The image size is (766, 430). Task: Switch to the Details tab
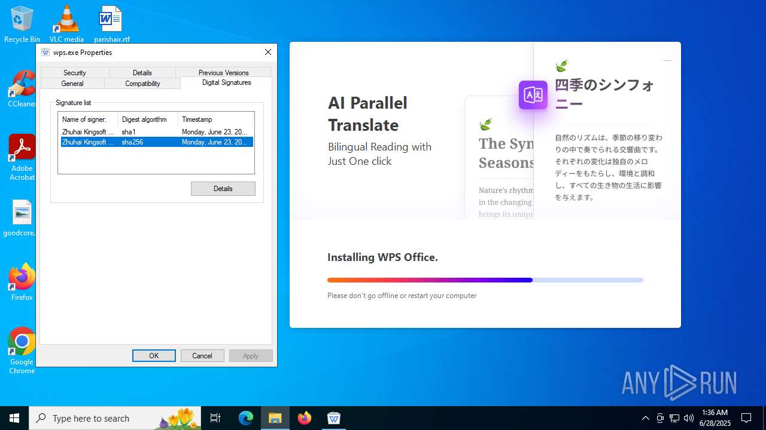pyautogui.click(x=142, y=73)
